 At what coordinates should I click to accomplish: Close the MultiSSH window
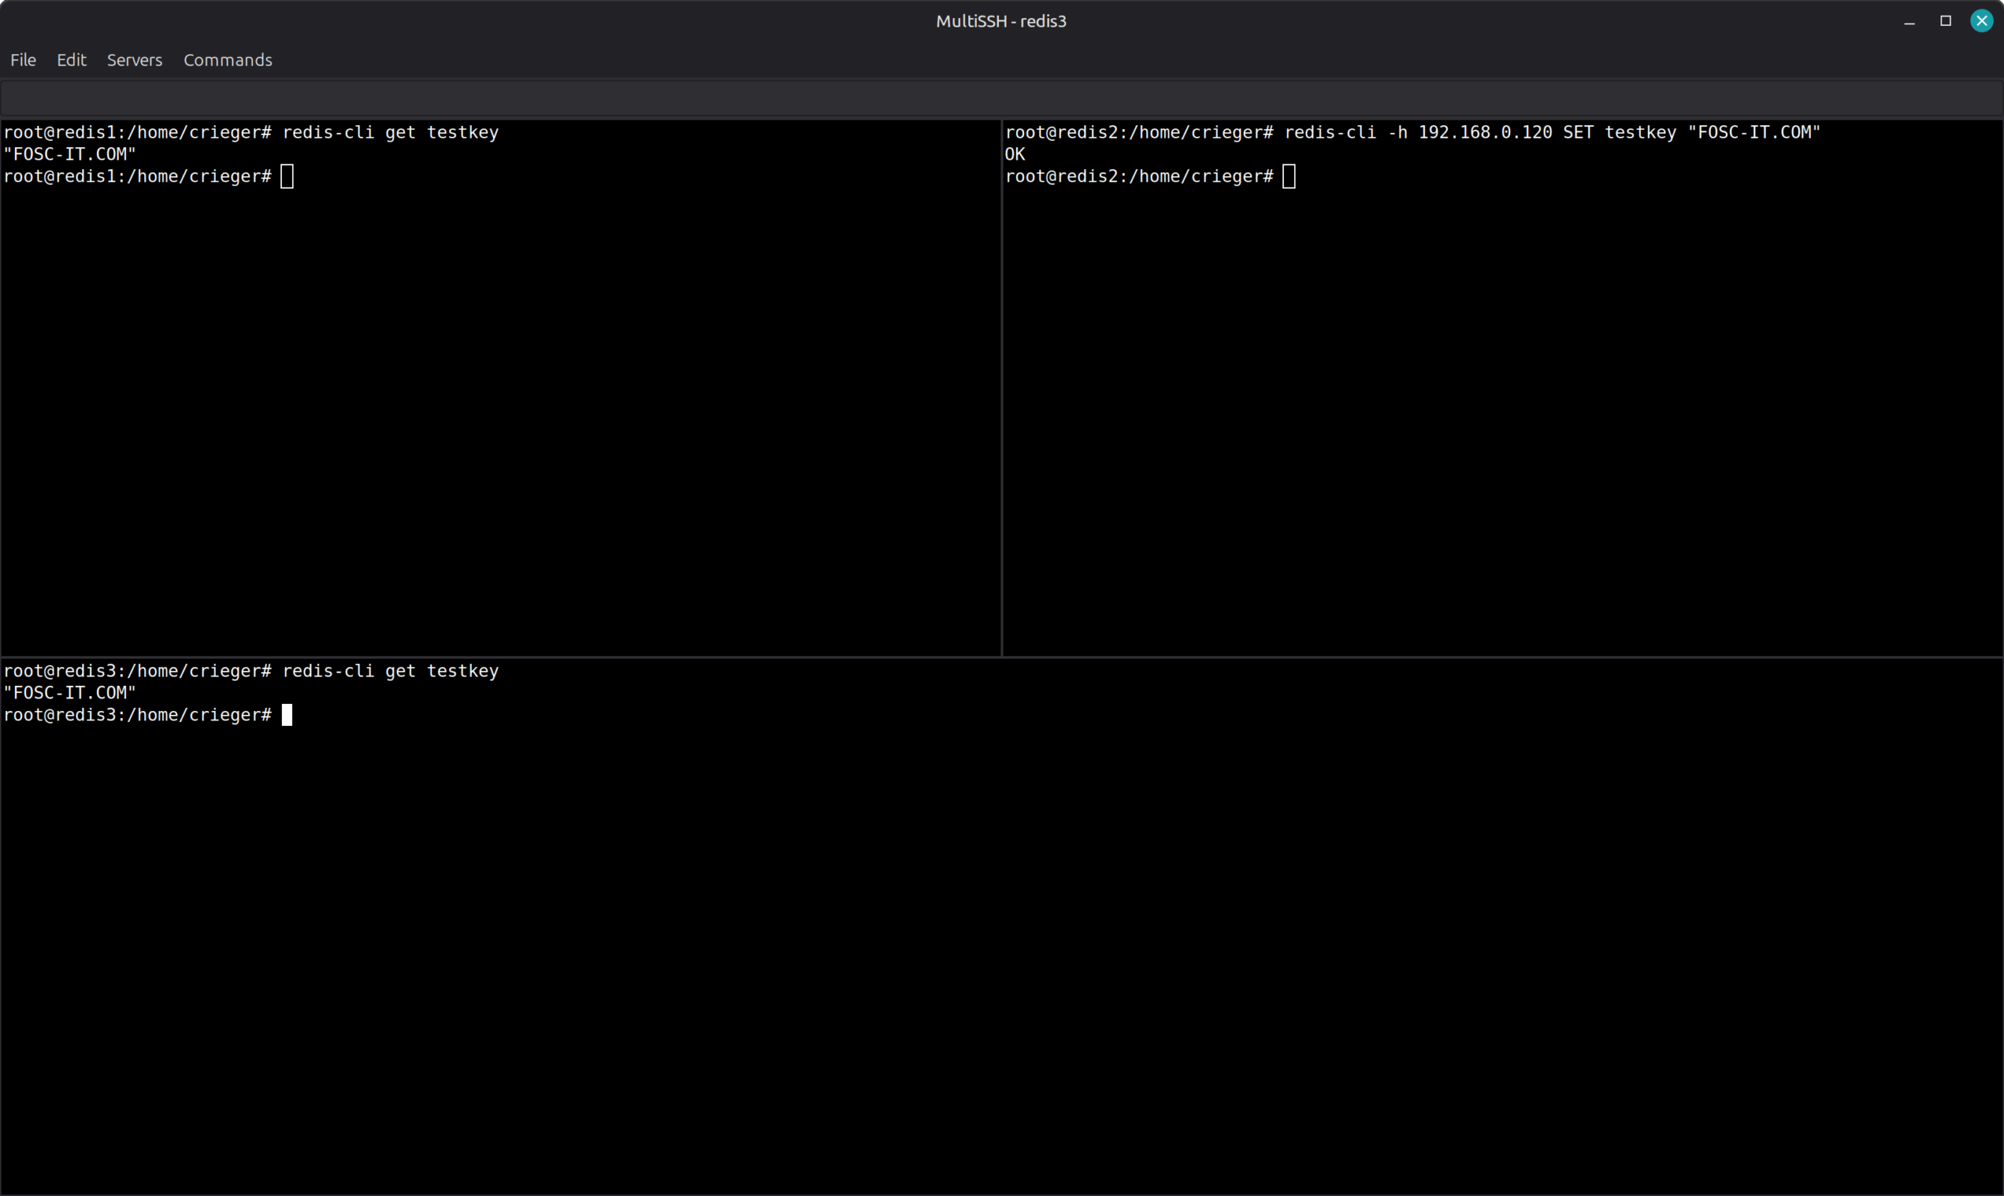click(x=1981, y=21)
